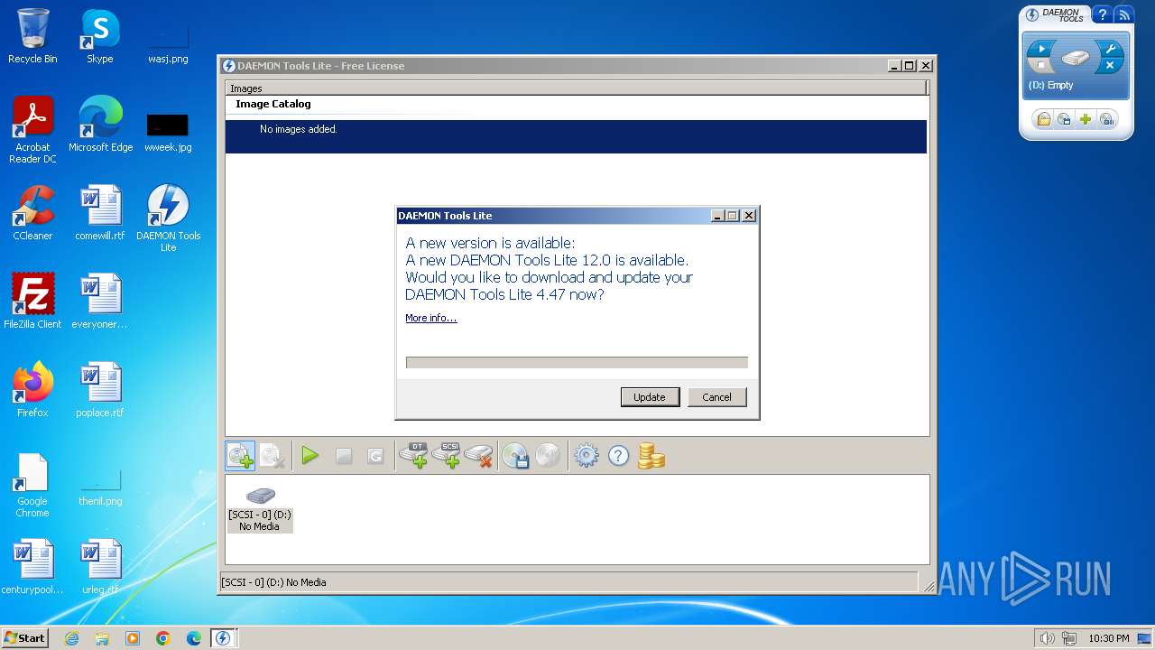Cancel the update dialog
This screenshot has width=1155, height=650.
pos(717,397)
